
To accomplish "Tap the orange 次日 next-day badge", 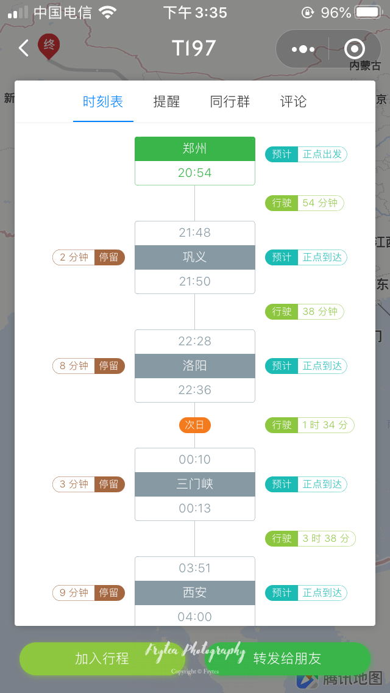I will (195, 425).
